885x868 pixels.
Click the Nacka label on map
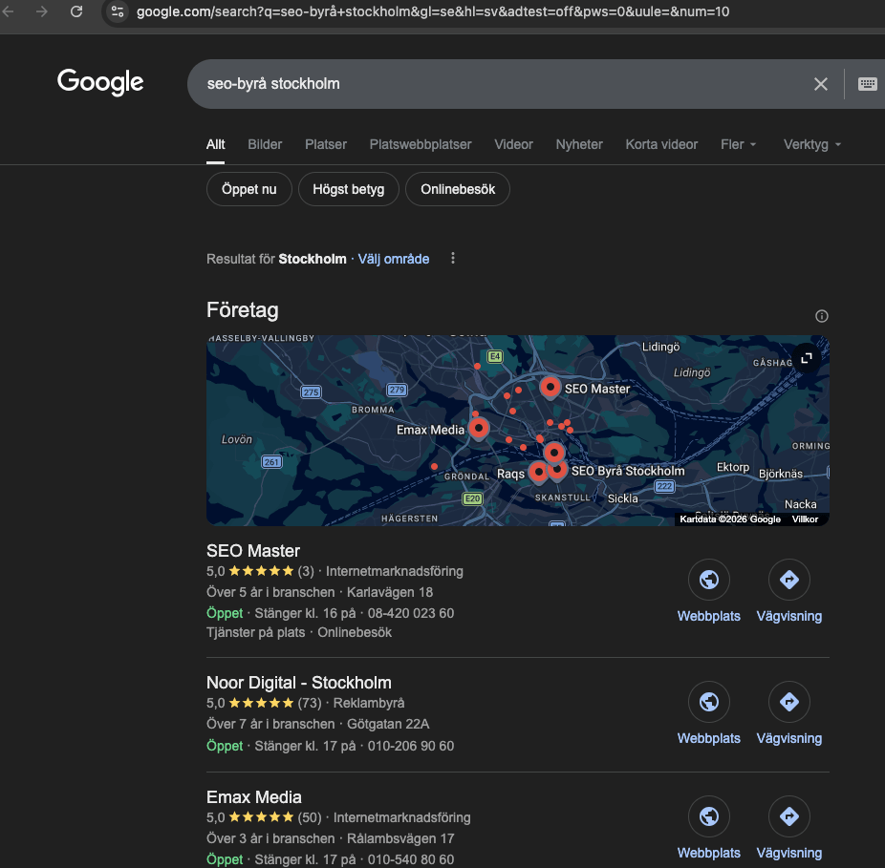click(x=800, y=504)
